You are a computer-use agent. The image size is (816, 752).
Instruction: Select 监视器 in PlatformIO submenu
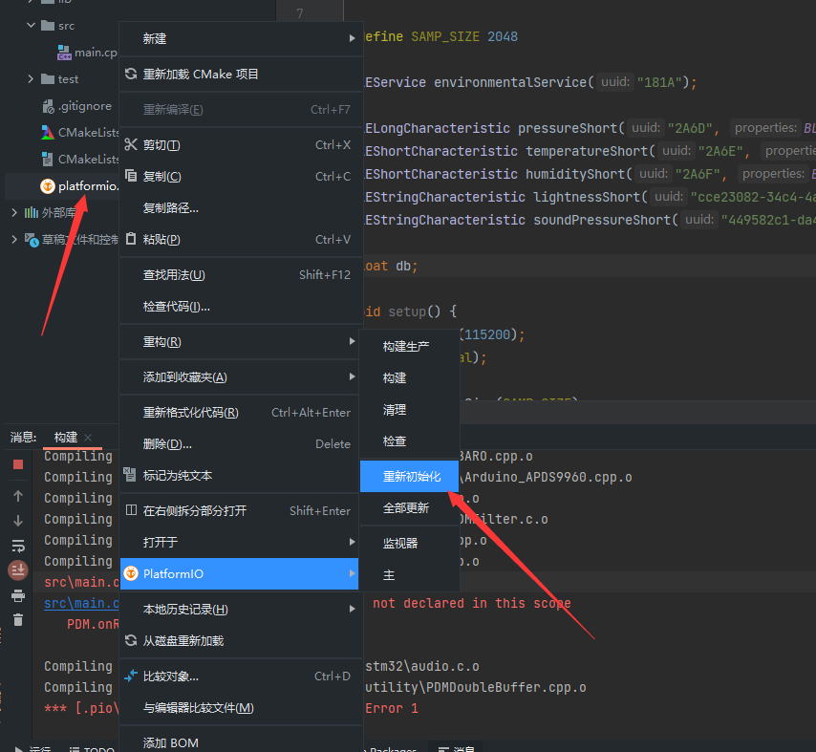click(x=410, y=544)
